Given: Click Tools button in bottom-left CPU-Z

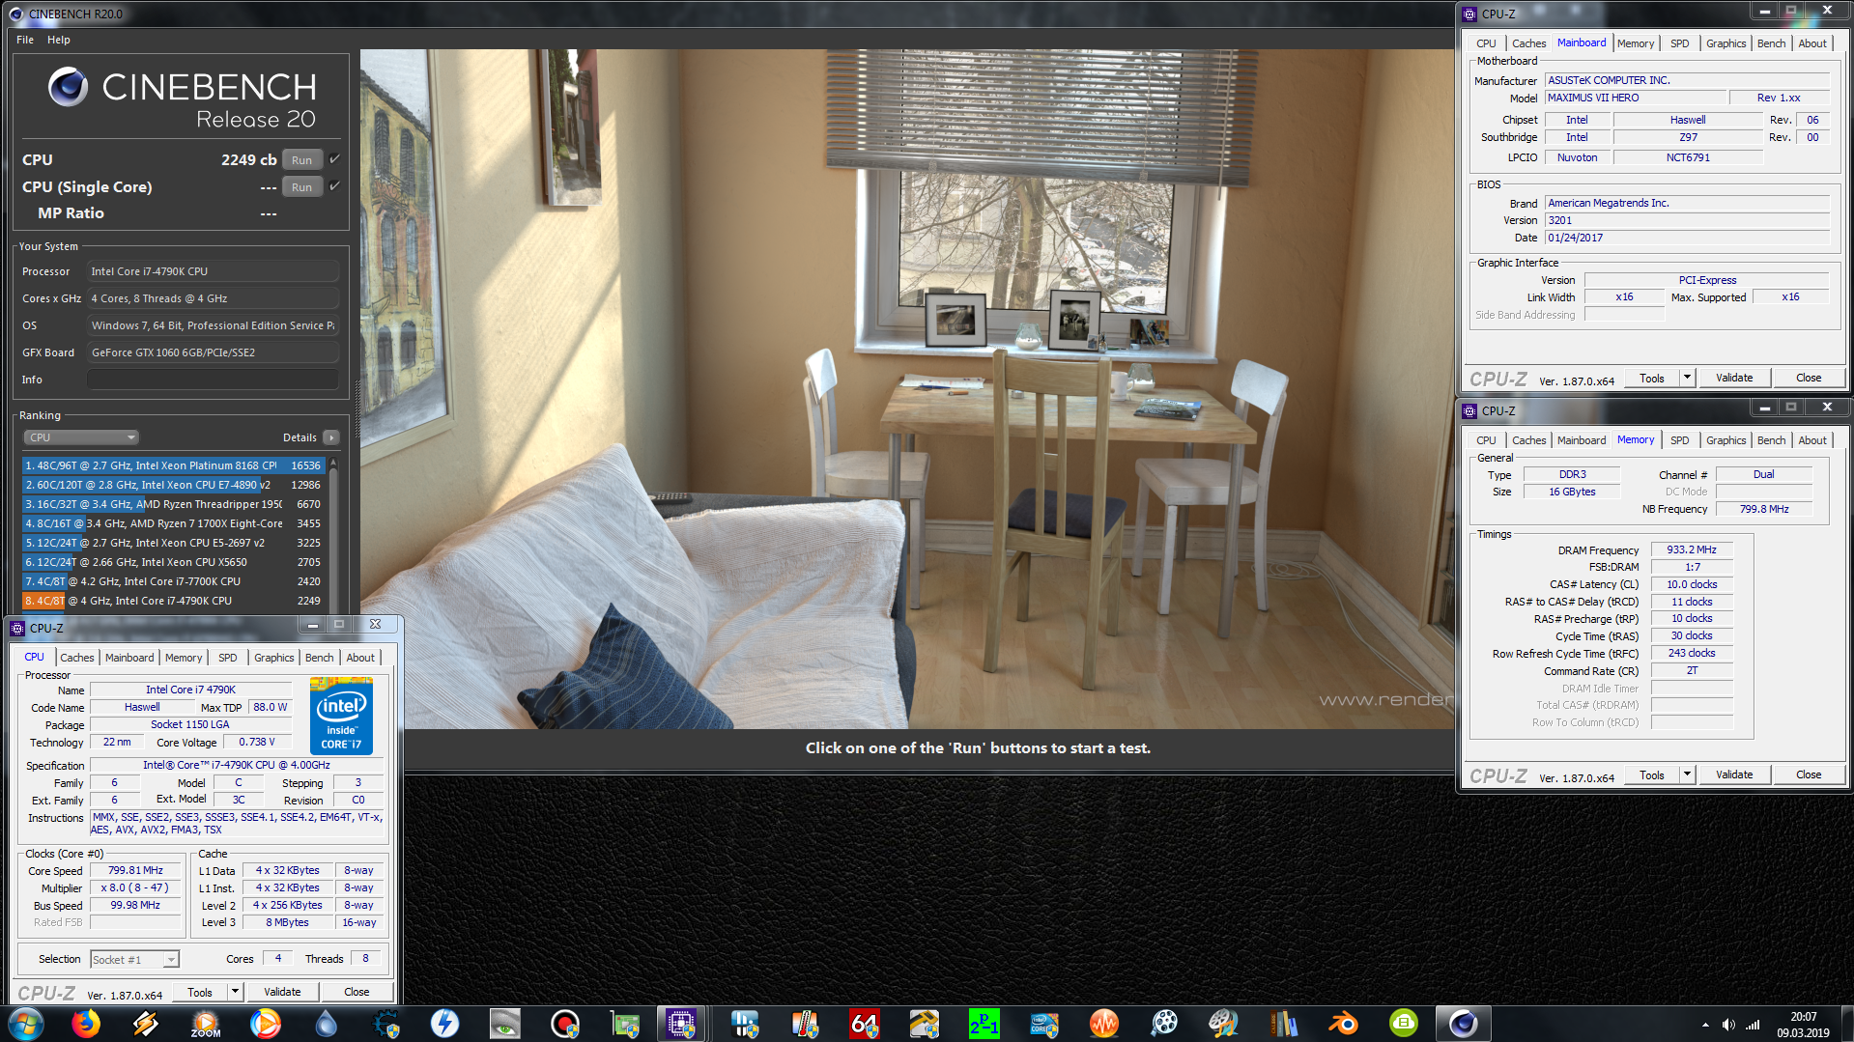Looking at the screenshot, I should [x=200, y=992].
